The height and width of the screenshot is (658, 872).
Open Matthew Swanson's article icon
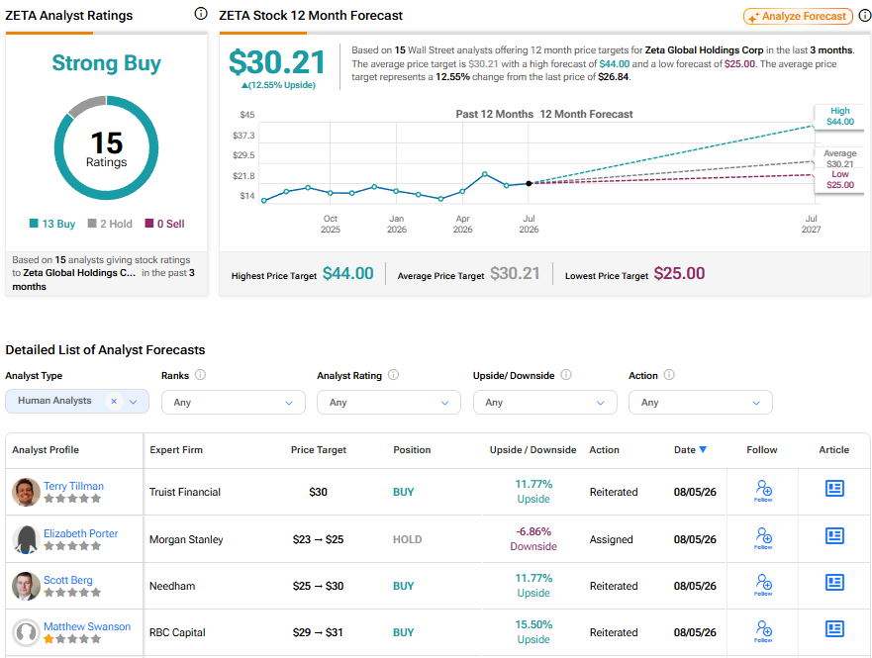click(x=834, y=629)
